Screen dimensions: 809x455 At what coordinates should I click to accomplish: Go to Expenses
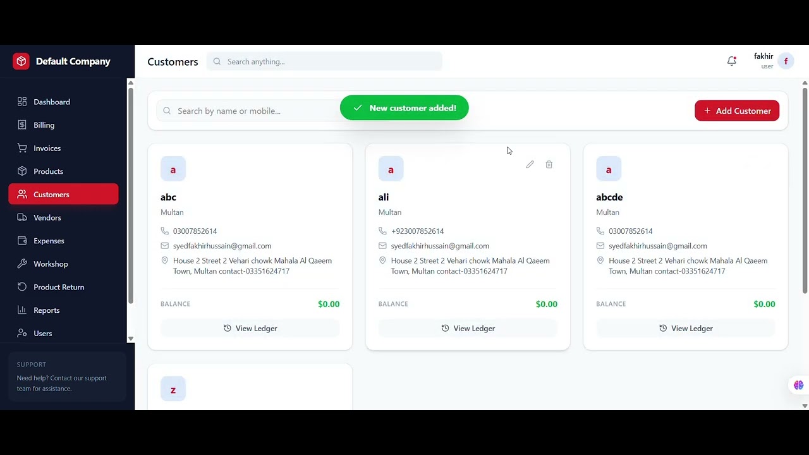pyautogui.click(x=63, y=241)
